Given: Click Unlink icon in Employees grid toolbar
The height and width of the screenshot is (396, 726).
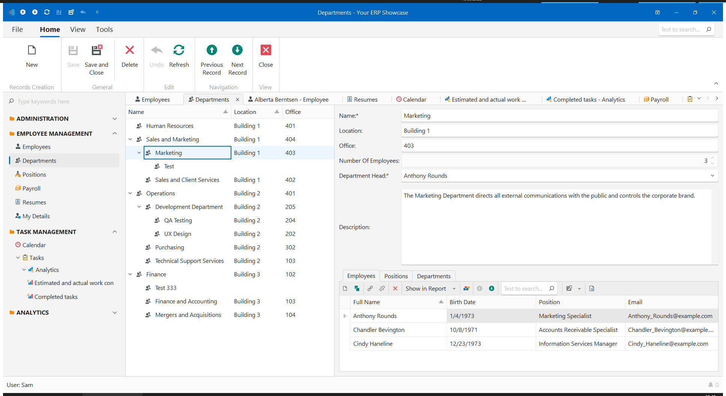Looking at the screenshot, I should tap(382, 288).
